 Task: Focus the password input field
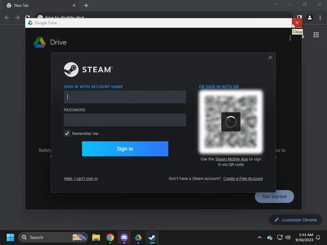point(125,120)
